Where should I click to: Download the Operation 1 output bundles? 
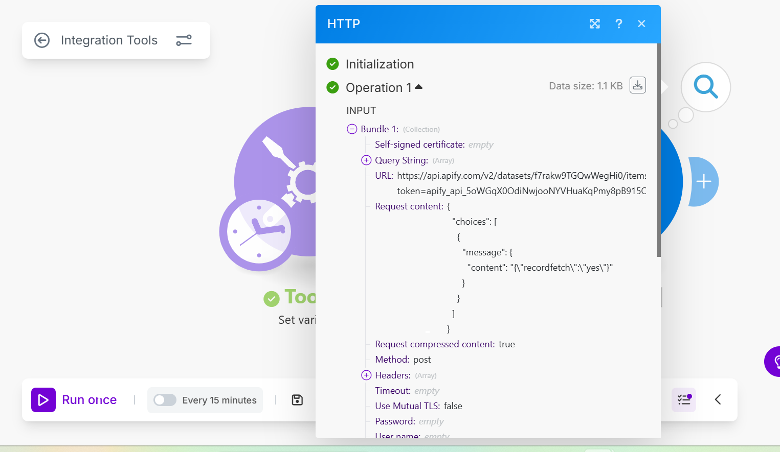pyautogui.click(x=637, y=85)
